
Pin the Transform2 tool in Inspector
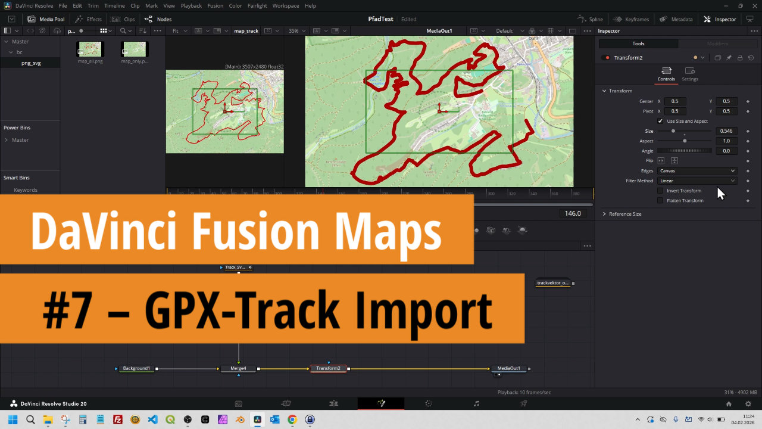[x=729, y=58]
